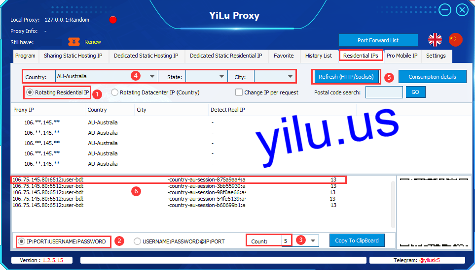
Task: Open the Settings tab
Action: click(436, 56)
